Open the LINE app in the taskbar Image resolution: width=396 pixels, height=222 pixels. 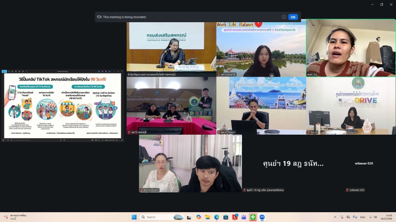pyautogui.click(x=253, y=217)
